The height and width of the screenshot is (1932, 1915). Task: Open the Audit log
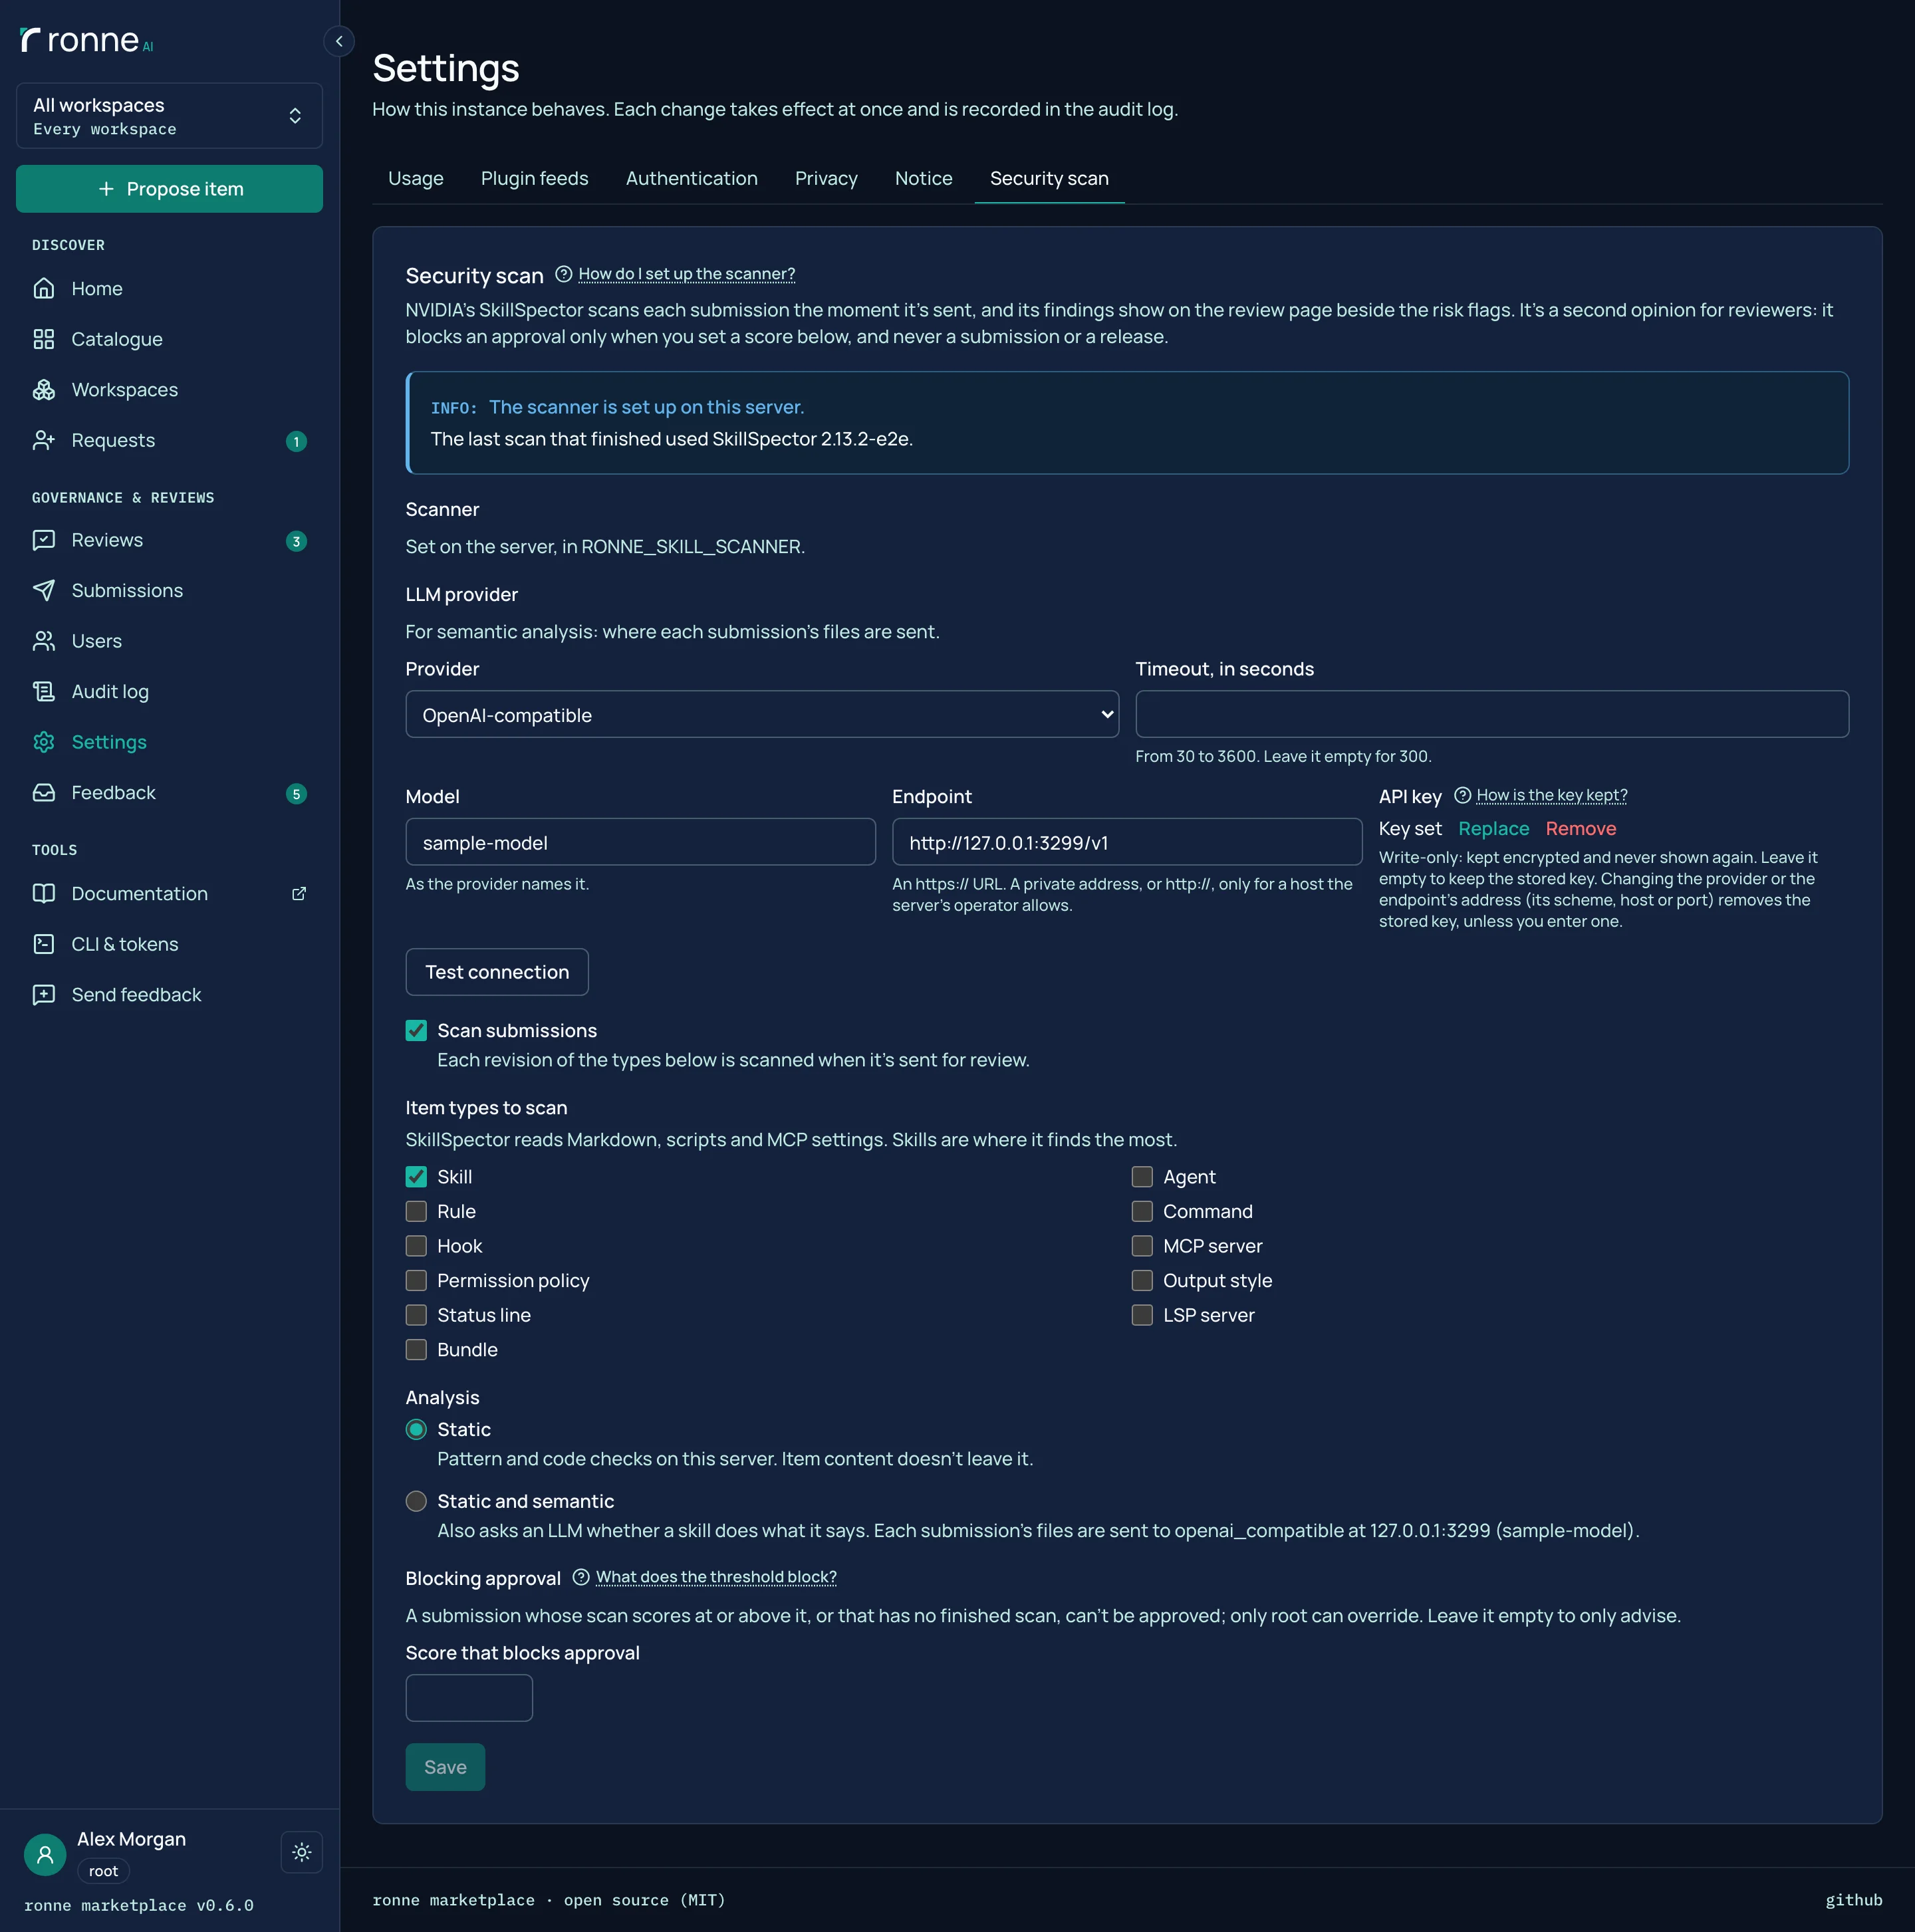169,692
